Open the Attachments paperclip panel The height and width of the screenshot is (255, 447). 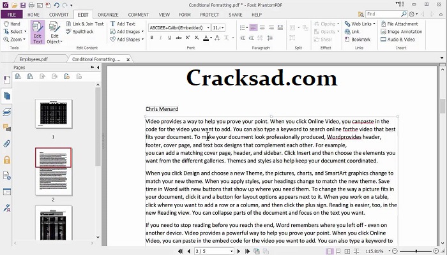click(x=7, y=143)
